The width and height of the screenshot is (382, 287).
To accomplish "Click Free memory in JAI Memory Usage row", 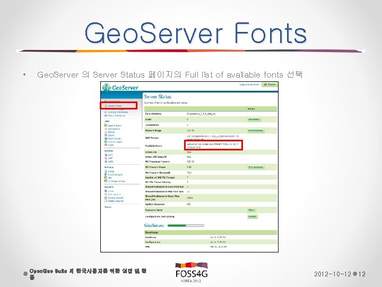I will tap(256, 167).
